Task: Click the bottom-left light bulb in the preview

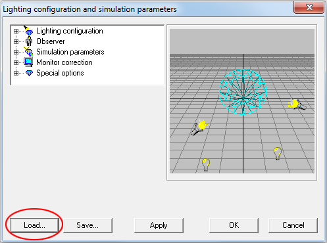Action: pos(206,165)
